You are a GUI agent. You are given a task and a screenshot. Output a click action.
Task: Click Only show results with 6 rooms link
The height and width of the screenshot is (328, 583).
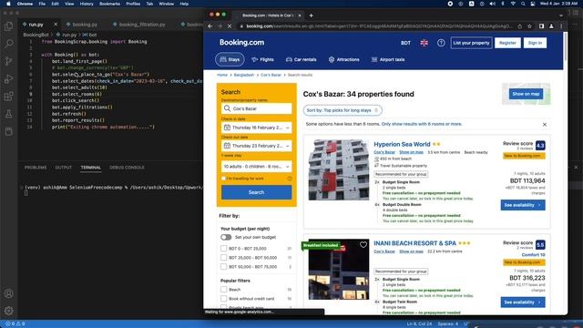click(x=422, y=124)
